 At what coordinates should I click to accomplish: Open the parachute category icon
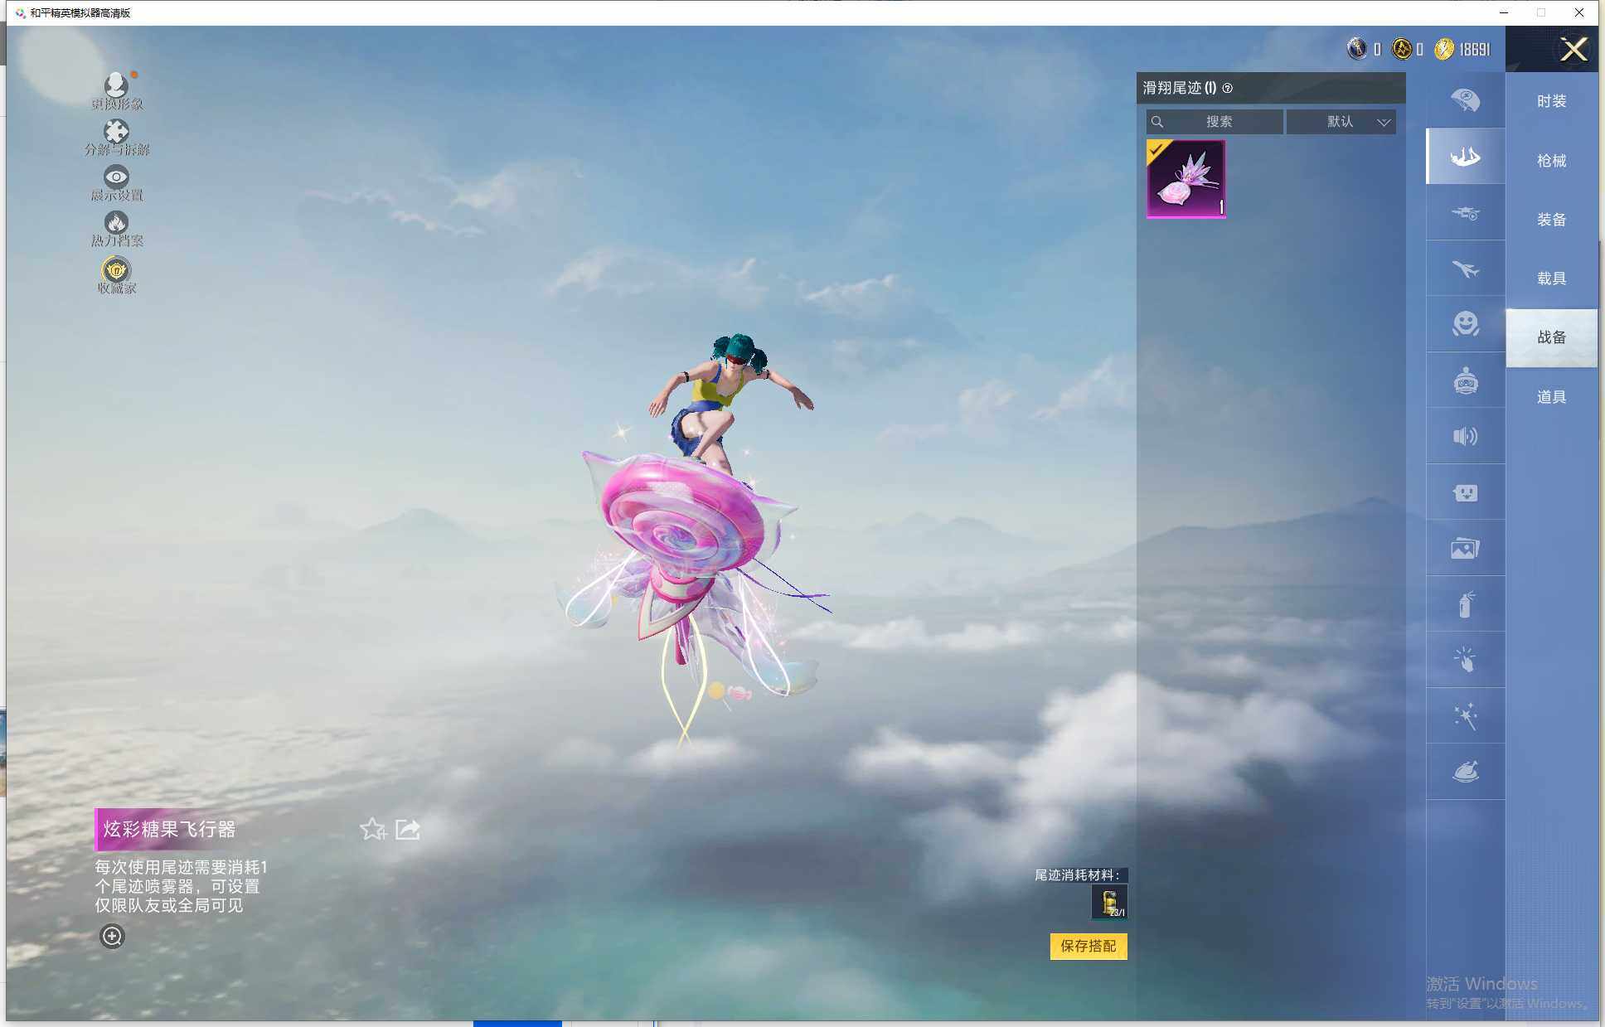pyautogui.click(x=1465, y=100)
